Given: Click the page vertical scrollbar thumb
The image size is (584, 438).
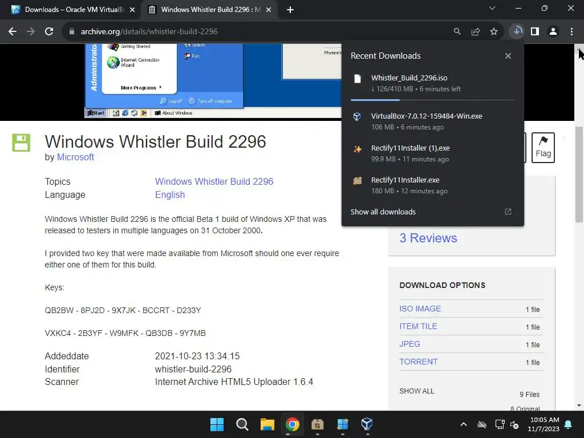Looking at the screenshot, I should (579, 175).
